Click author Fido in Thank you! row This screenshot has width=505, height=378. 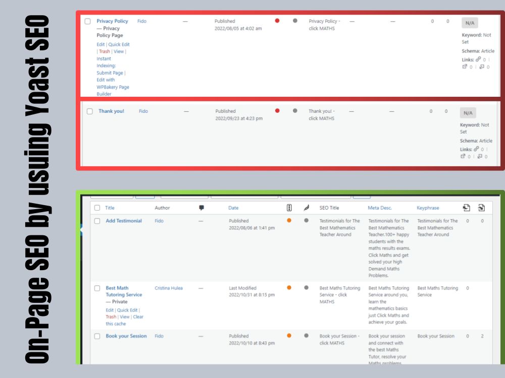click(143, 111)
